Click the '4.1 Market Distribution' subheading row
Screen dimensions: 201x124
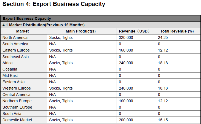click(x=44, y=25)
